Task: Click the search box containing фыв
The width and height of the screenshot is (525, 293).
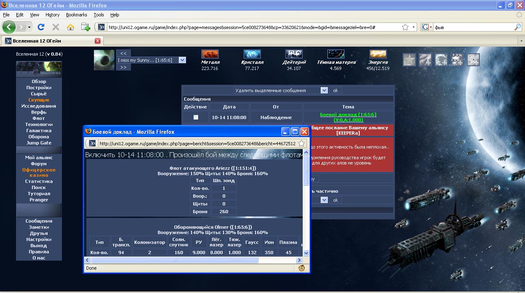Action: [x=473, y=27]
